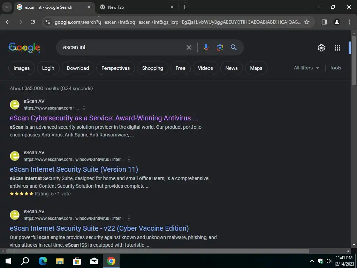The image size is (357, 268).
Task: Filter results by Download
Action: tap(78, 68)
